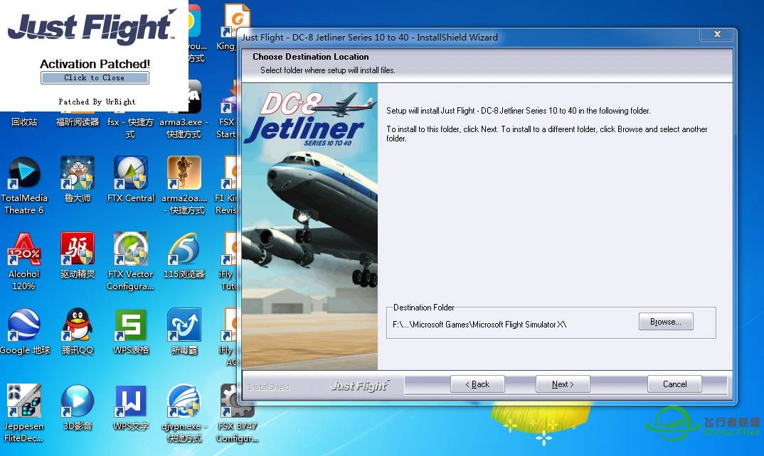
Task: Open the 鲁大师 desktop shortcut
Action: [77, 179]
